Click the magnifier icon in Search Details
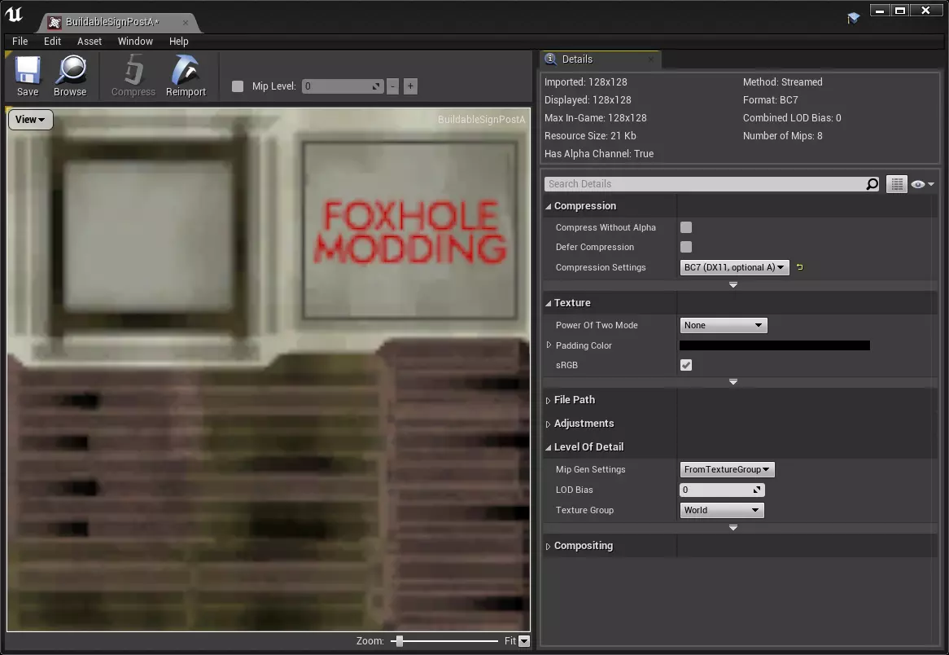This screenshot has width=949, height=655. coord(872,184)
